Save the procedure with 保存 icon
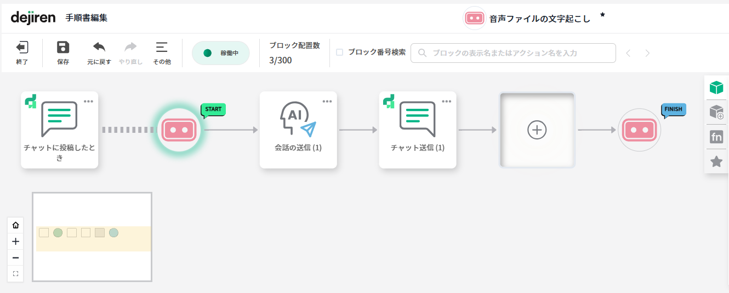This screenshot has width=729, height=293. tap(63, 48)
